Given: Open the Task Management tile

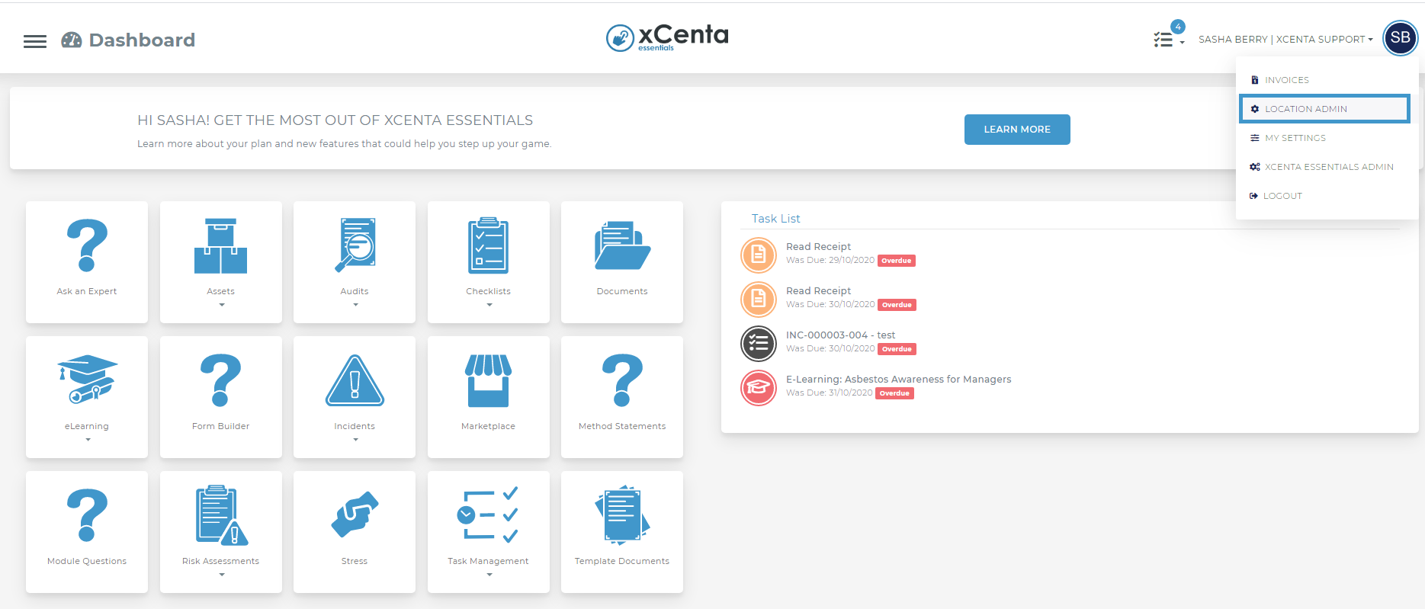Looking at the screenshot, I should point(489,532).
